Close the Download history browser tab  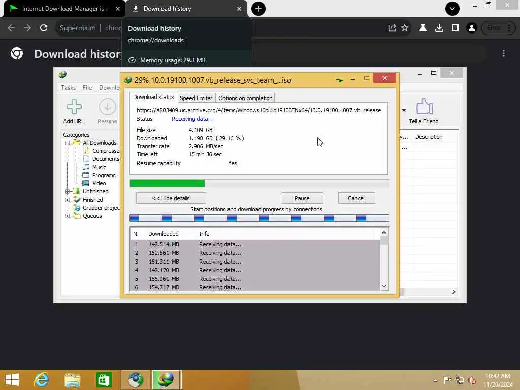pyautogui.click(x=239, y=9)
